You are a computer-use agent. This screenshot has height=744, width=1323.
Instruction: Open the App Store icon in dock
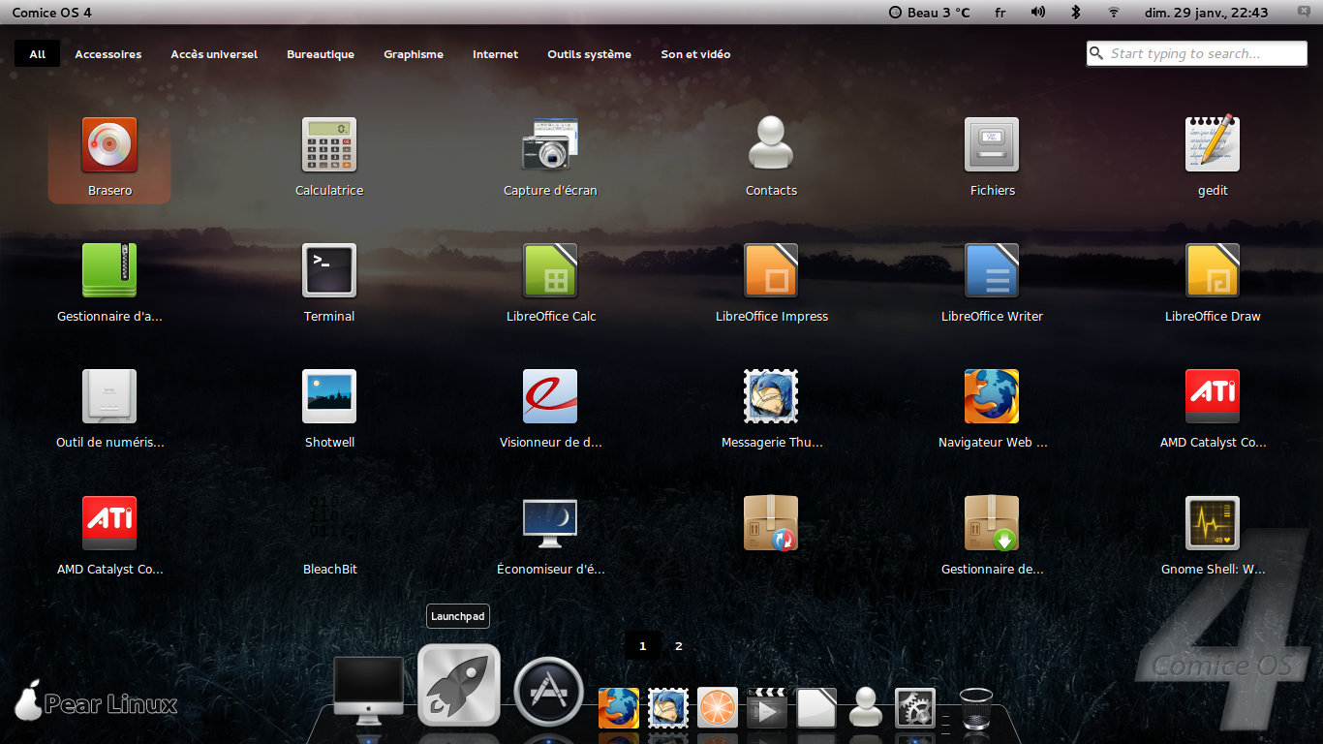click(548, 691)
